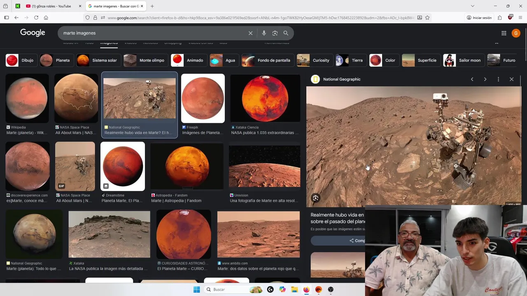Open the pinned green K tab
Viewport: 527px width, 296px height.
pos(18,6)
